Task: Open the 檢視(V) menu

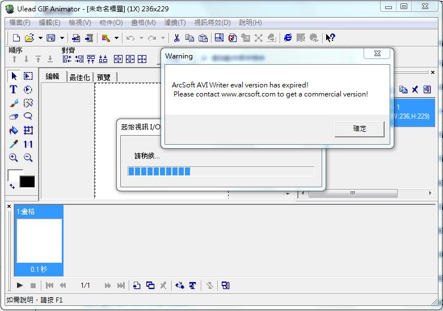Action: click(80, 23)
